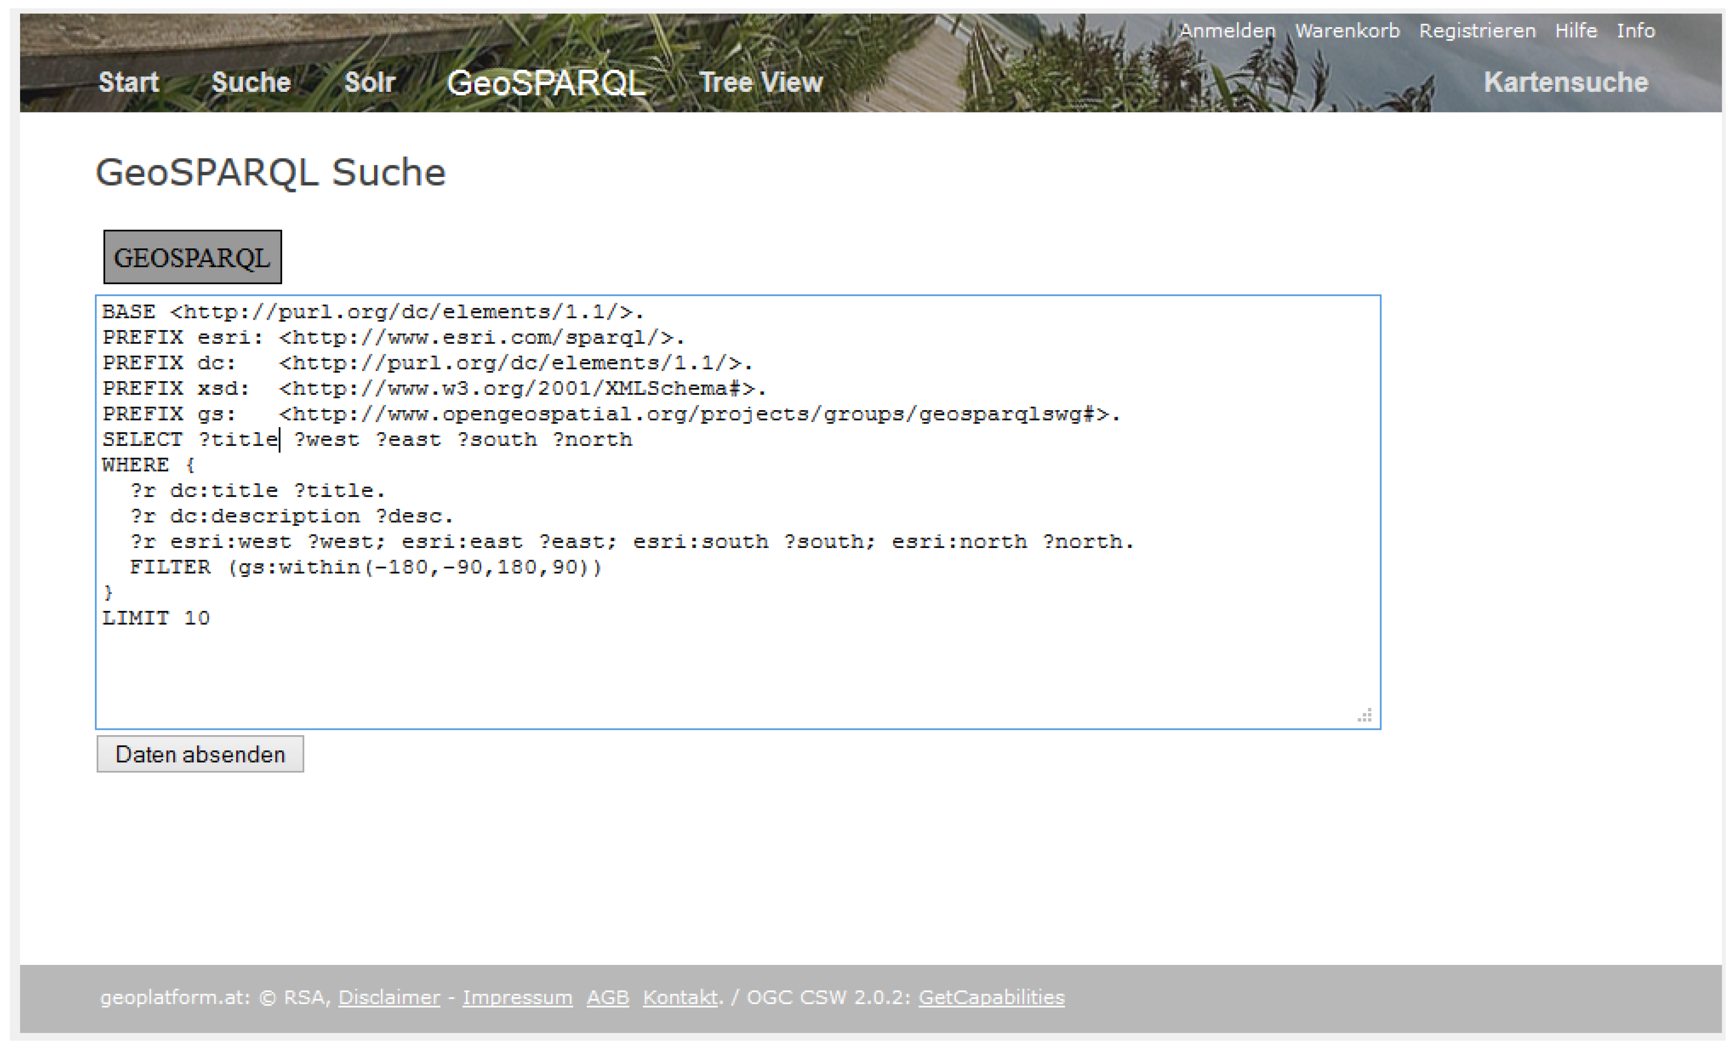Switch to Tree View

pos(760,83)
